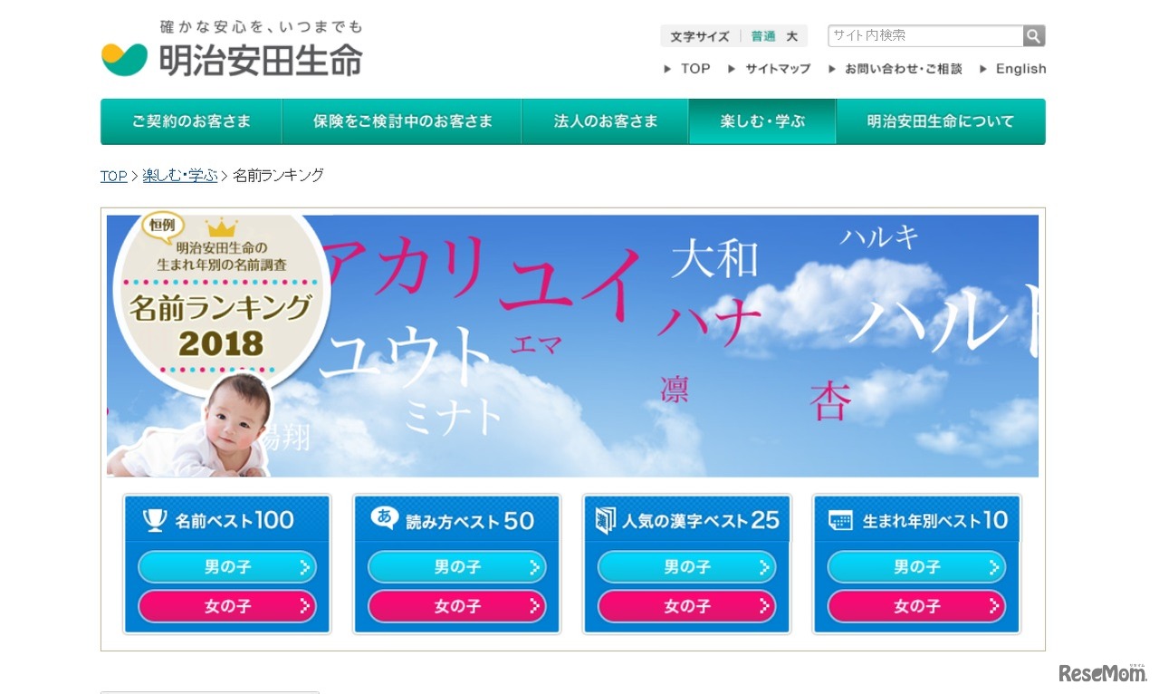The width and height of the screenshot is (1159, 694).
Task: Set text size to 普通
Action: 763,36
